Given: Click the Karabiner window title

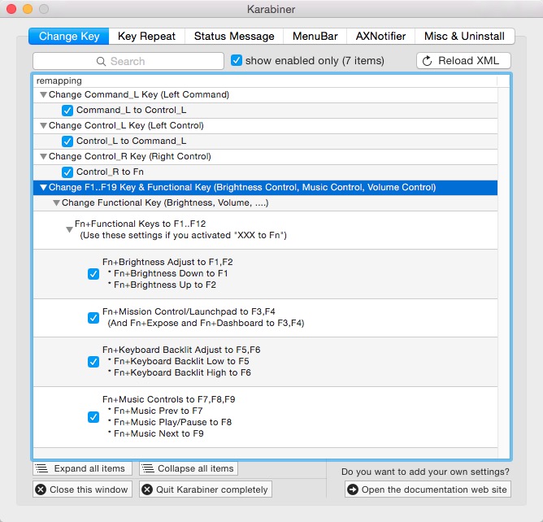Looking at the screenshot, I should 271,9.
